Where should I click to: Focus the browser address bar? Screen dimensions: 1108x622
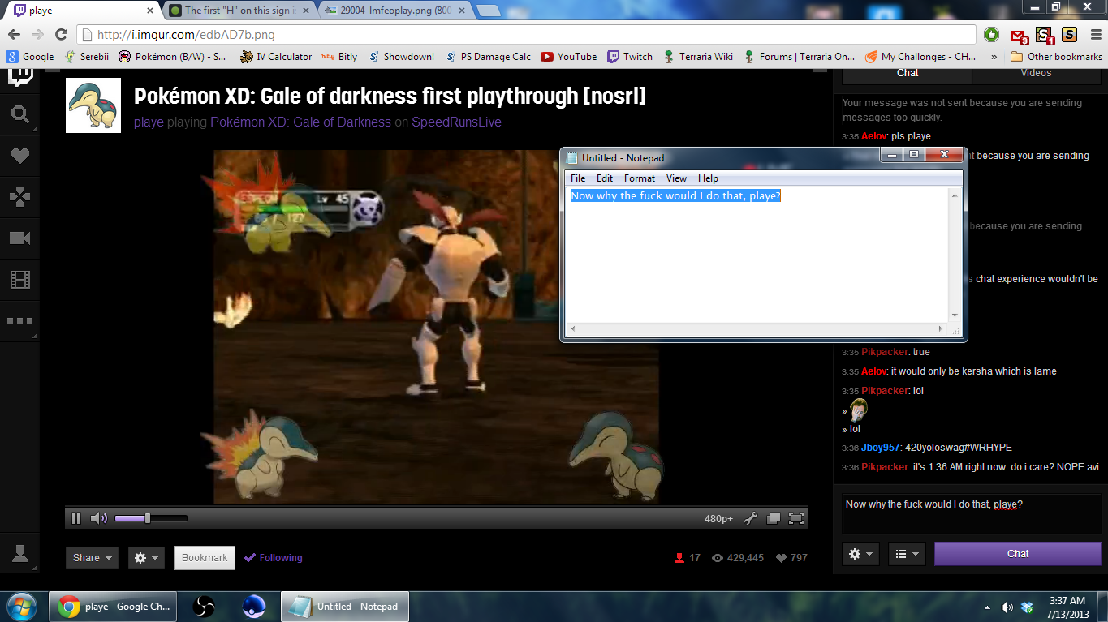[528, 35]
